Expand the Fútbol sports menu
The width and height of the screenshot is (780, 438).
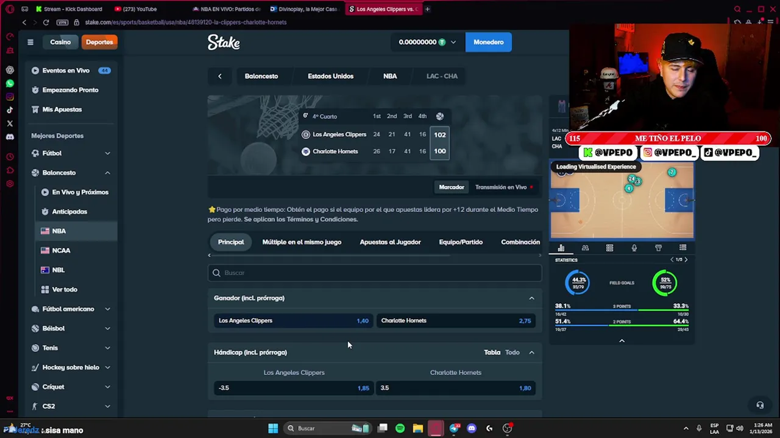pos(107,153)
